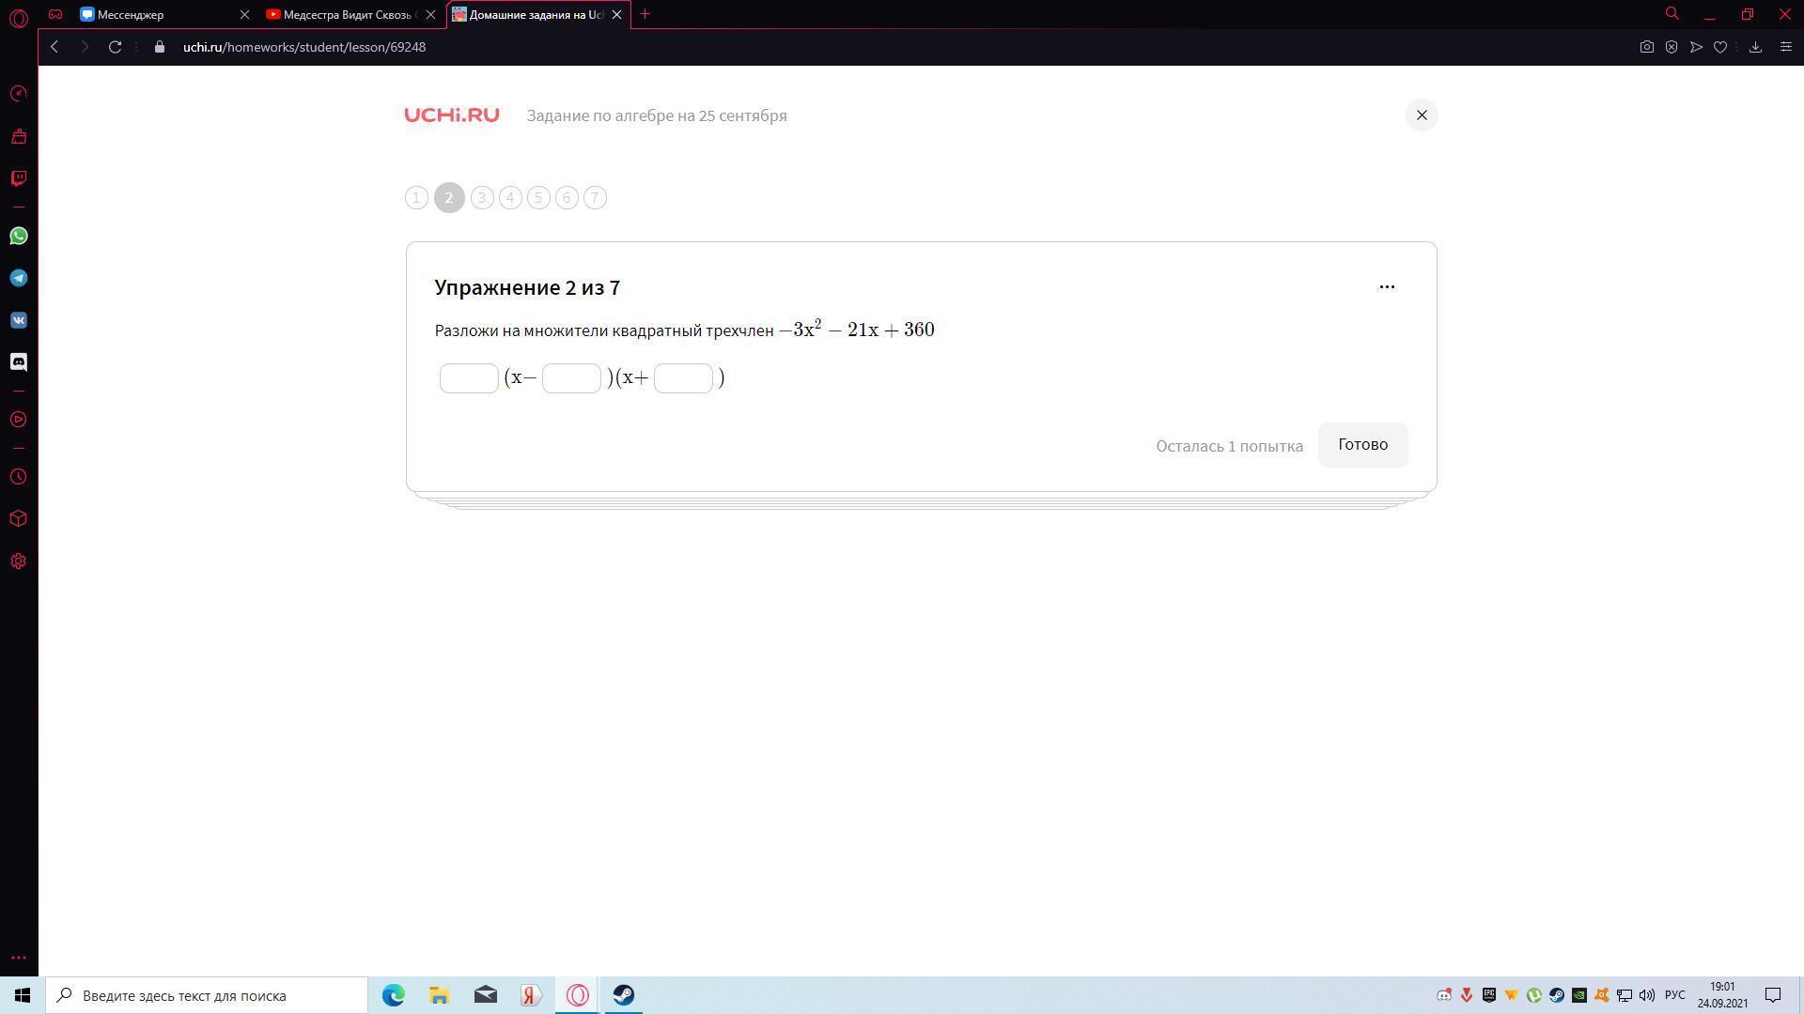The height and width of the screenshot is (1014, 1804).
Task: Open the three-dots exercise options menu
Action: click(x=1387, y=287)
